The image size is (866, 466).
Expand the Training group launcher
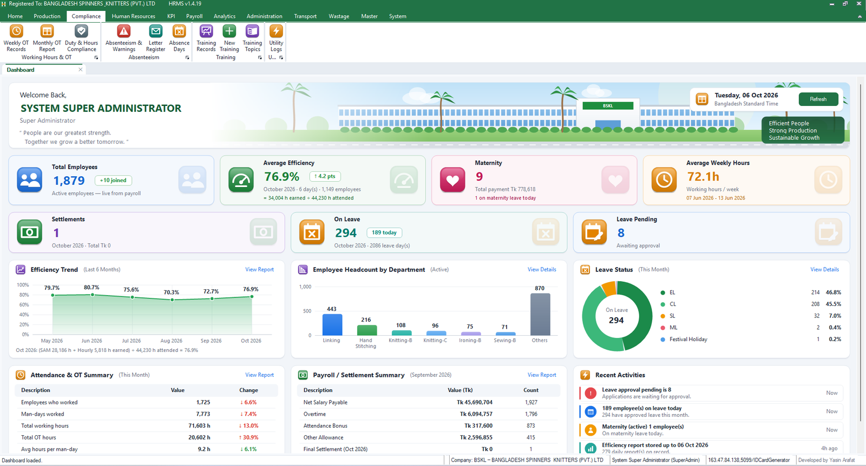[x=260, y=58]
